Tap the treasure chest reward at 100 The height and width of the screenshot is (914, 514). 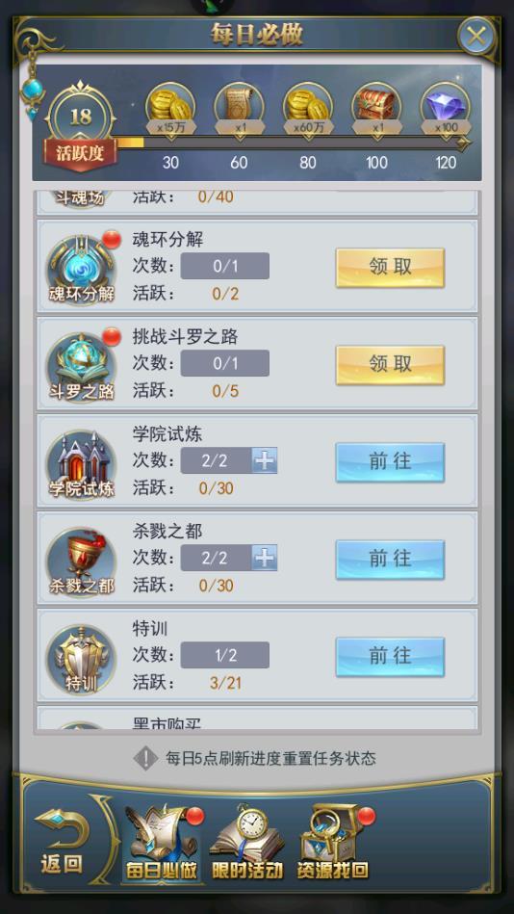point(376,109)
